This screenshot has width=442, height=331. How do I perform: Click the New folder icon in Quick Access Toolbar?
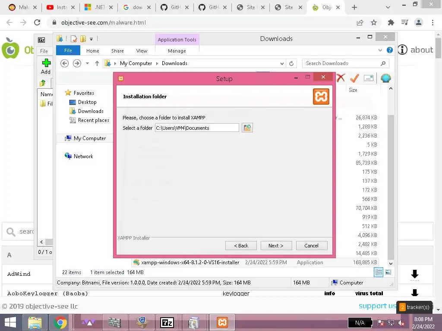pos(83,39)
